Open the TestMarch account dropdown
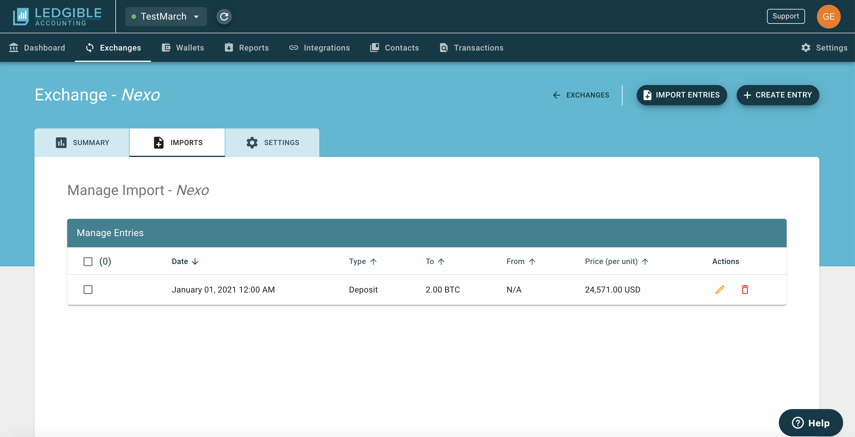 (x=166, y=16)
